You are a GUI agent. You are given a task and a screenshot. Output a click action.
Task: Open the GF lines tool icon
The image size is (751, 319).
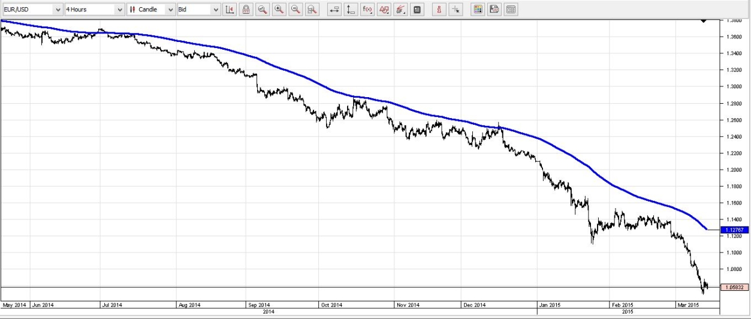pyautogui.click(x=400, y=10)
